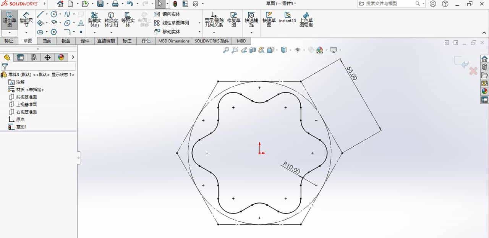
Task: Switch to the 特征 ribbon tab
Action: coord(9,41)
